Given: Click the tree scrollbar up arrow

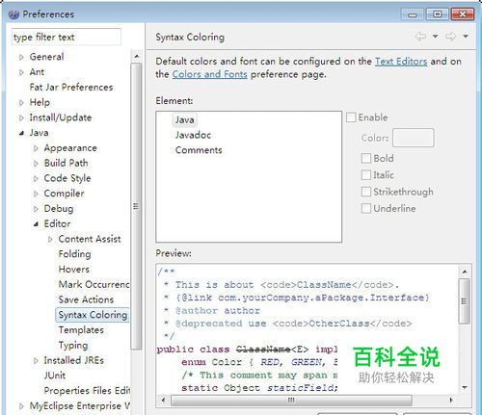Looking at the screenshot, I should (137, 57).
